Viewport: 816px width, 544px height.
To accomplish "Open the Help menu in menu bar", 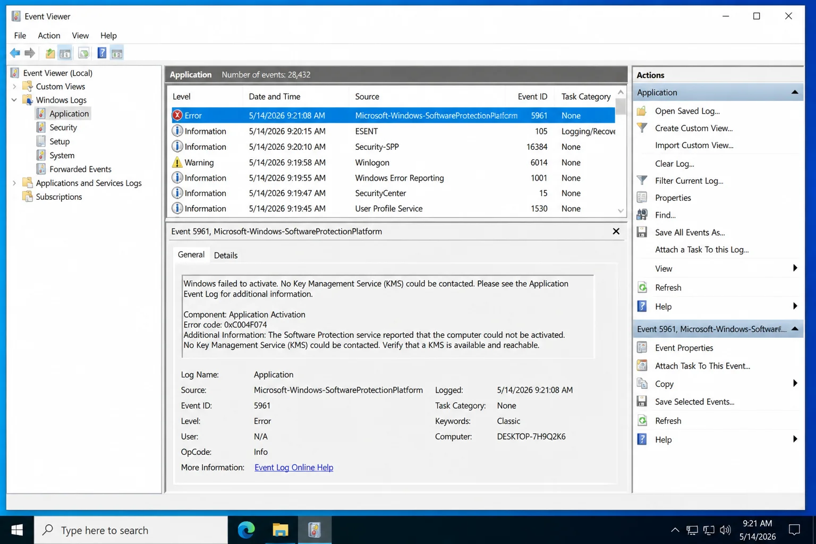I will coord(108,36).
